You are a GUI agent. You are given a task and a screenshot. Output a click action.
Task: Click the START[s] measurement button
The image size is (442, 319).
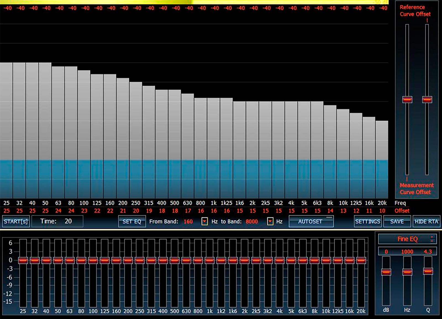click(x=16, y=221)
